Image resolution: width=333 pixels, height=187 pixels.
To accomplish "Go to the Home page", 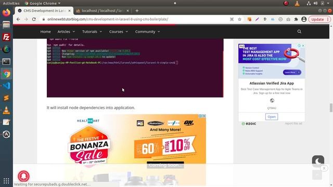I will point(45,32).
